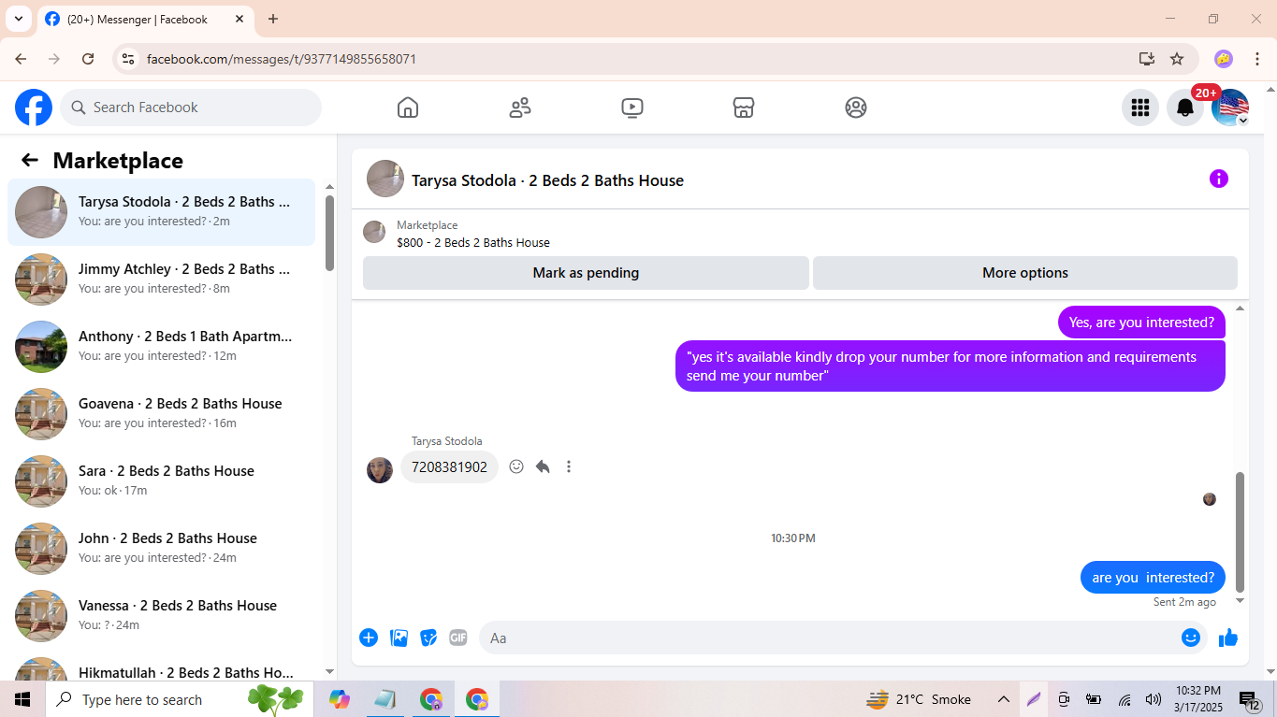Click the browser address bar URL
This screenshot has height=717, width=1277.
[x=282, y=59]
